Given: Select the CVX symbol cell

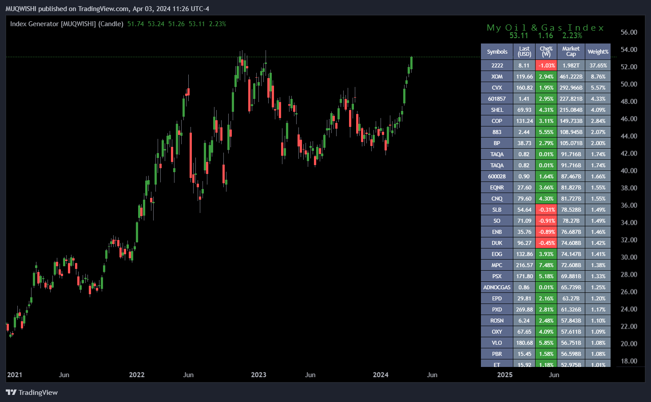Looking at the screenshot, I should pos(497,87).
